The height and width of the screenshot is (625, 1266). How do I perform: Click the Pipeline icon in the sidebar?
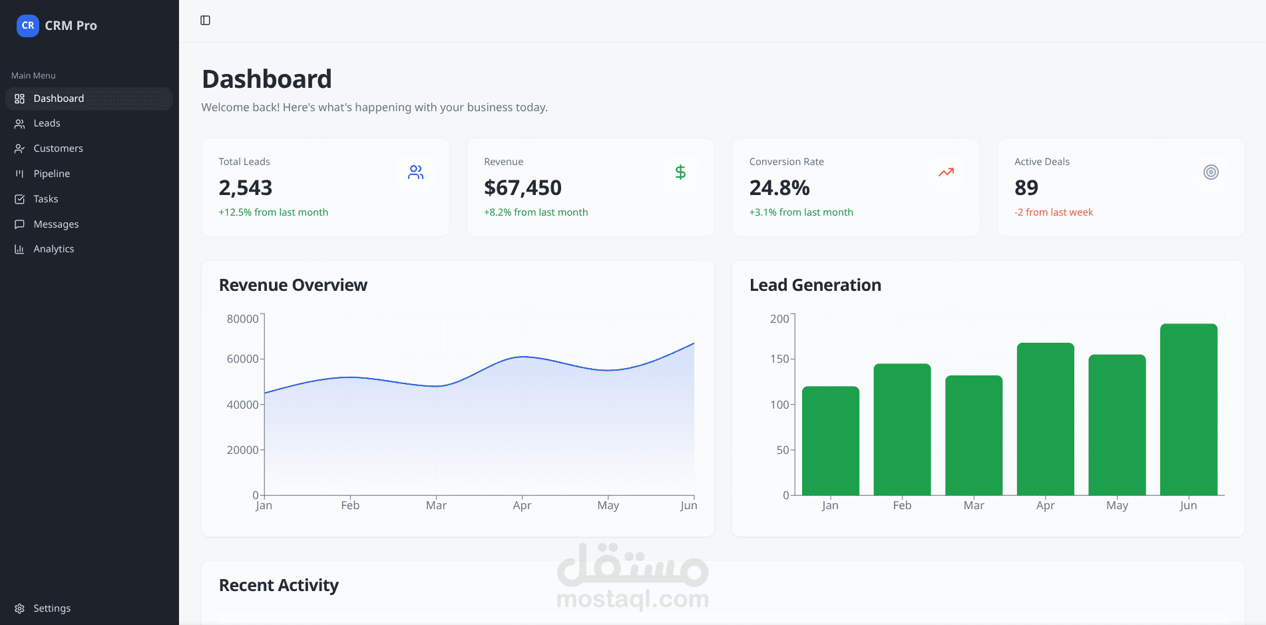click(x=20, y=173)
